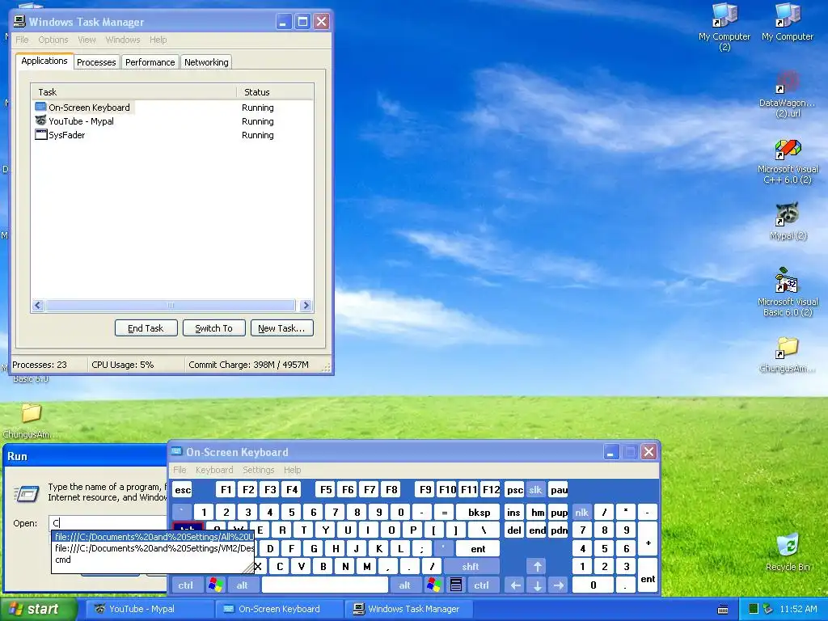Switch to the Processes tab
This screenshot has height=621, width=828.
96,61
